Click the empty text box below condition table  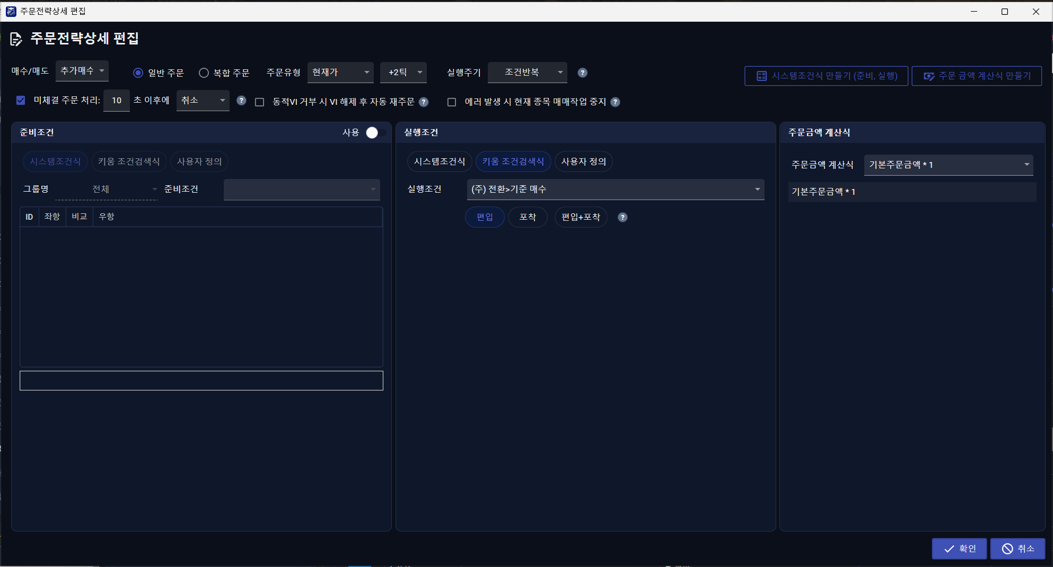pos(201,381)
